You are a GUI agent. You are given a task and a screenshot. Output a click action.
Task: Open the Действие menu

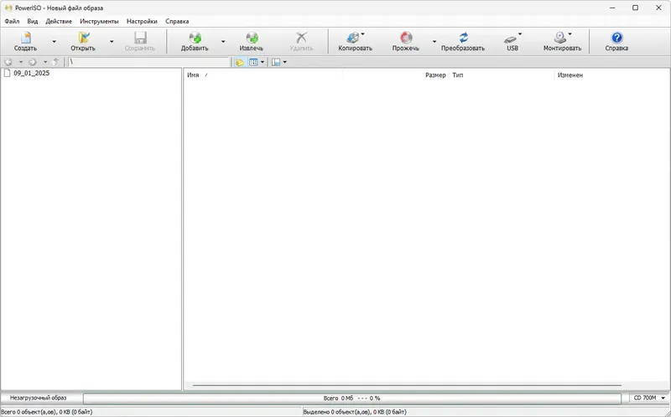59,21
